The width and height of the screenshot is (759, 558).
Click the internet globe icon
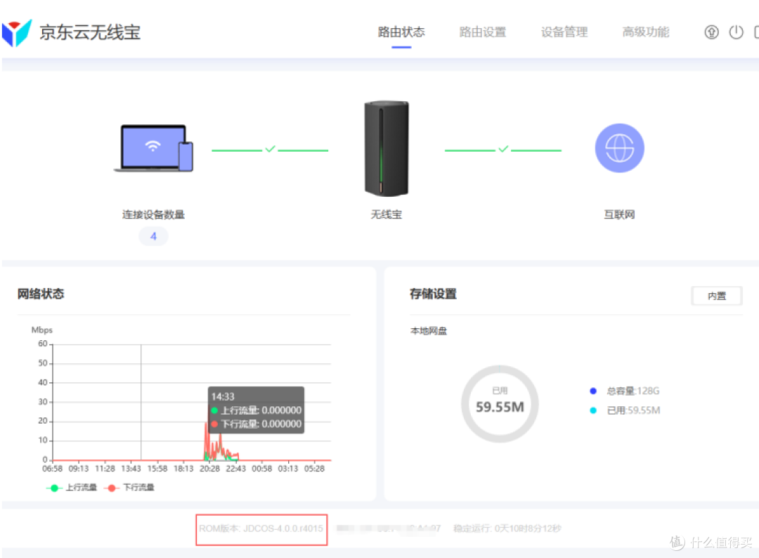[619, 148]
